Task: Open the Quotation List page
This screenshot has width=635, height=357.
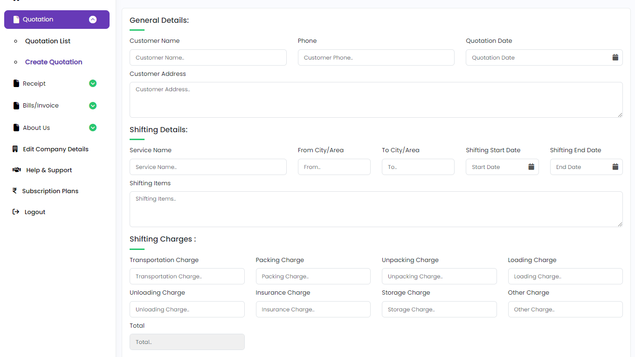Action: [x=48, y=41]
